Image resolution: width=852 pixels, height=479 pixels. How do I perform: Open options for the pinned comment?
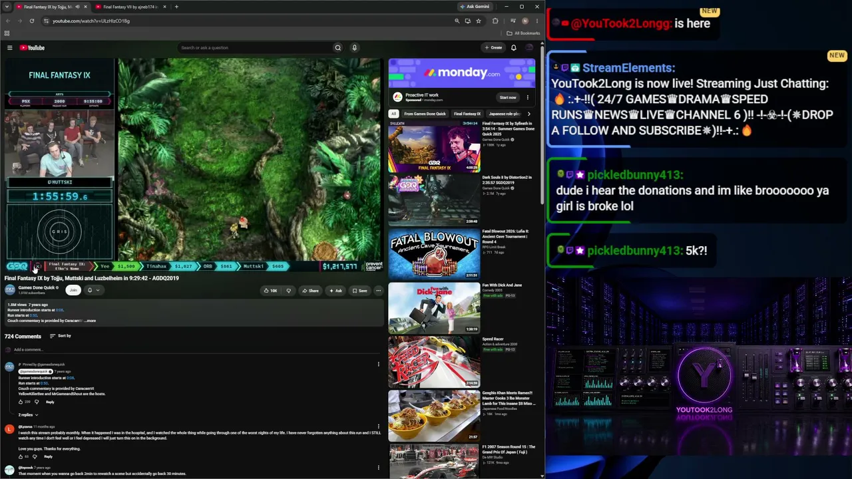pos(378,365)
